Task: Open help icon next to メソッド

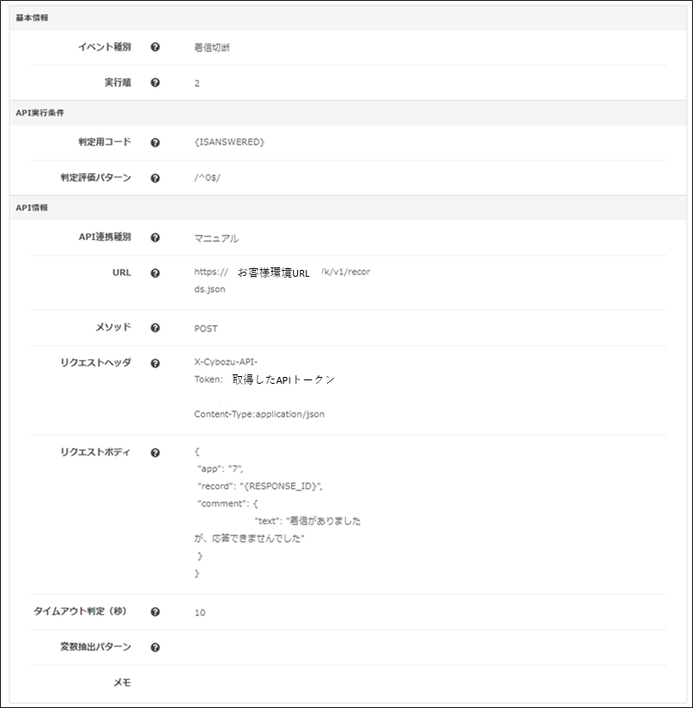Action: click(x=155, y=328)
